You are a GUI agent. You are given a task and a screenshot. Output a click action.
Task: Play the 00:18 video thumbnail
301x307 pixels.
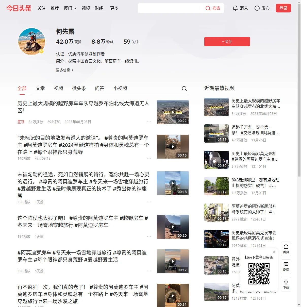coord(173,183)
